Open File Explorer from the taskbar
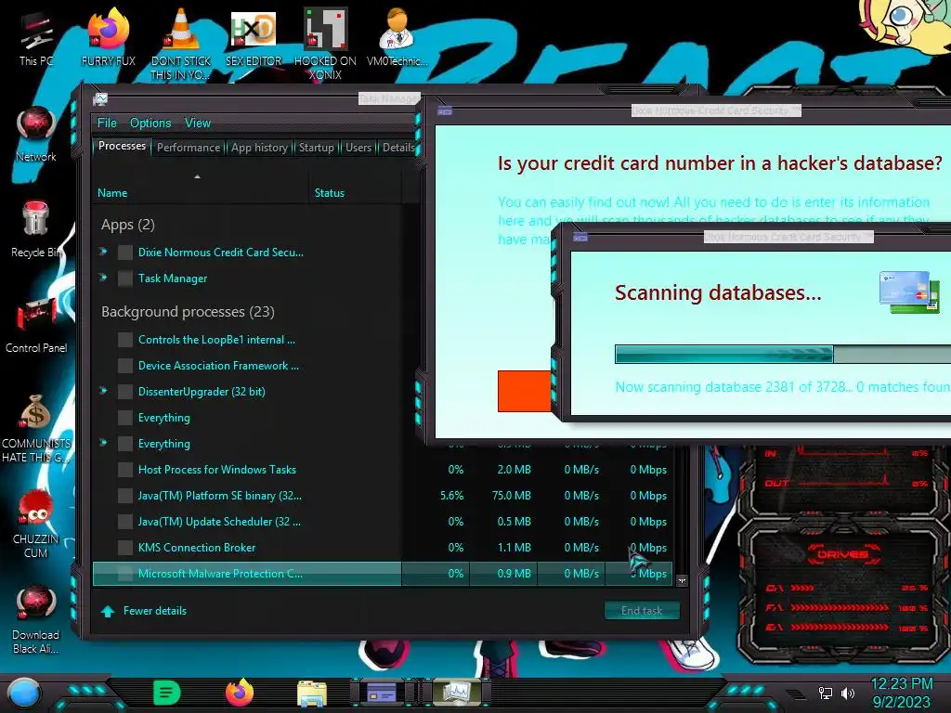This screenshot has width=951, height=713. [x=312, y=693]
